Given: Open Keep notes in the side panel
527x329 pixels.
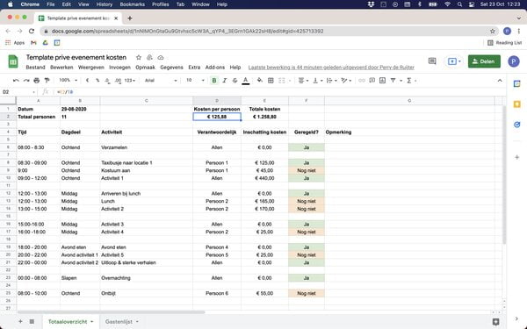Looking at the screenshot, I should tap(517, 104).
